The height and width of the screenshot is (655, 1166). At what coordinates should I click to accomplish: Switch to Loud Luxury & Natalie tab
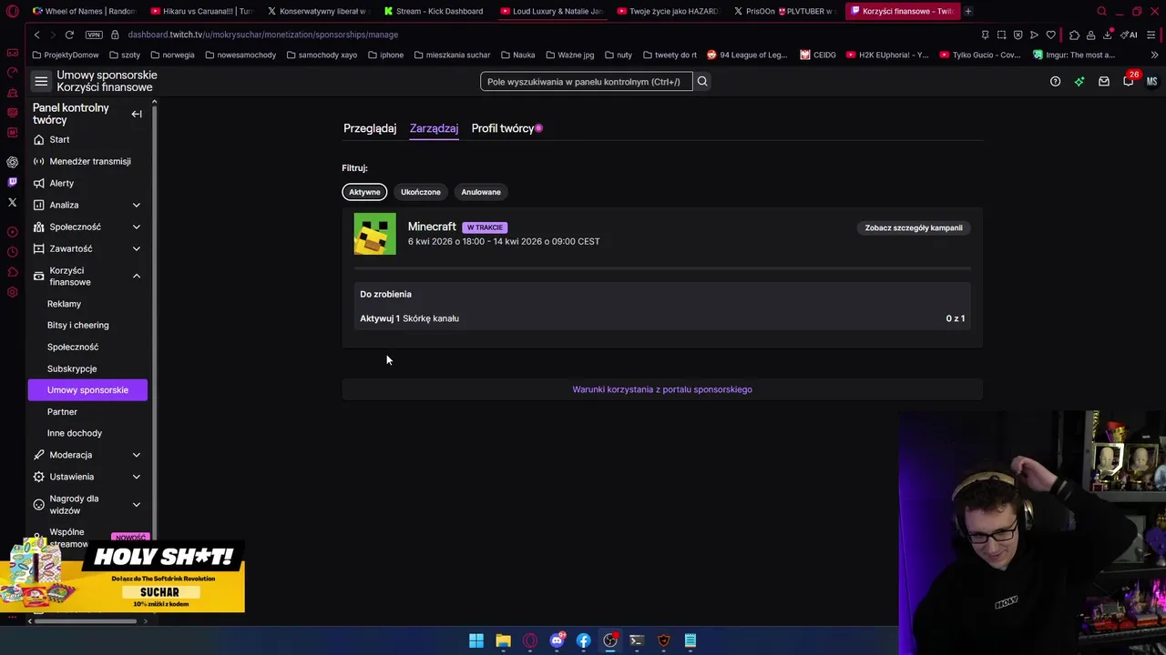552,11
